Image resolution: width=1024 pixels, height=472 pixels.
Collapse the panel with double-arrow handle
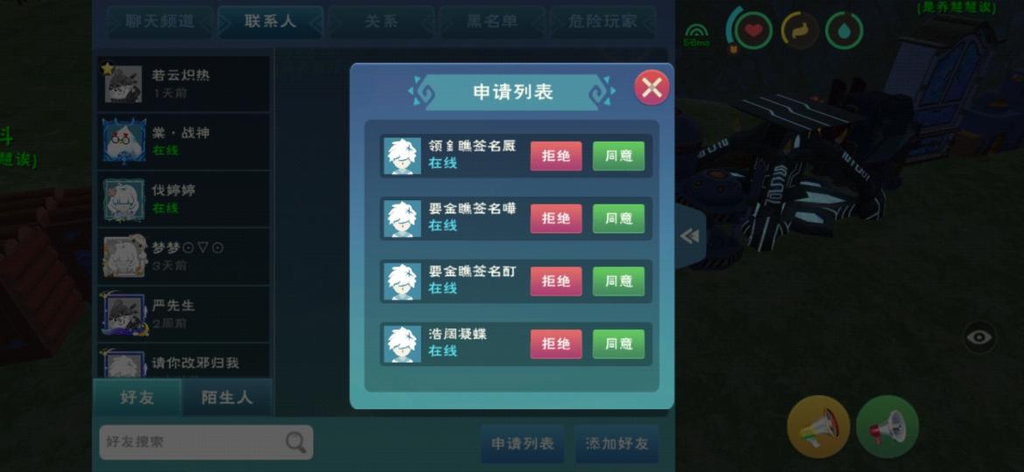pos(690,236)
